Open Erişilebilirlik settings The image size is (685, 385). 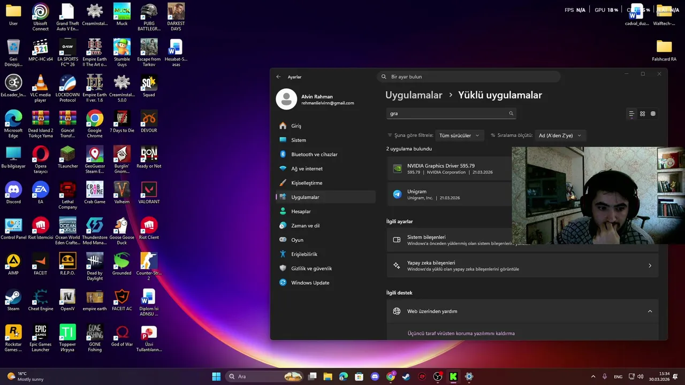click(x=325, y=254)
